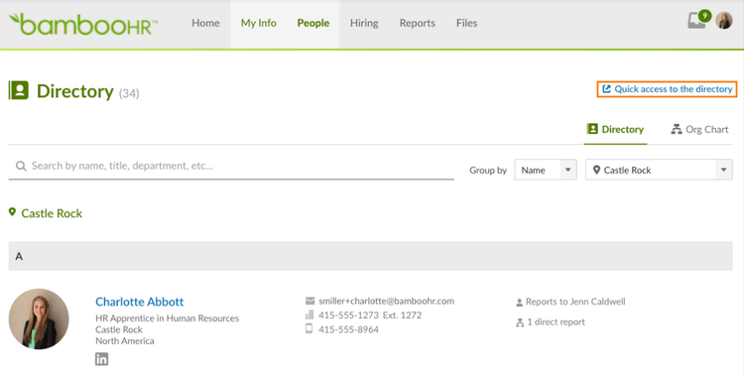
Task: Click the email envelope icon
Action: (310, 302)
